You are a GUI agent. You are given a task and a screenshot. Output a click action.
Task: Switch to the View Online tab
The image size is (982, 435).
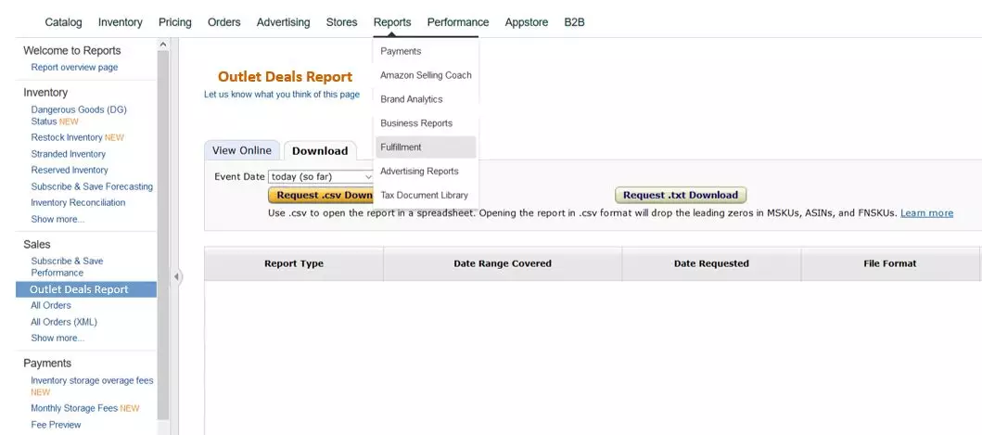click(x=242, y=150)
